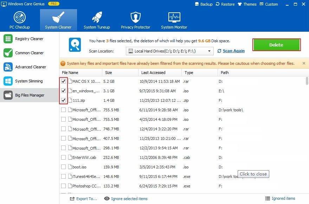This screenshot has width=309, height=204.
Task: Uncheck the 111.zip checkbox
Action: pyautogui.click(x=64, y=100)
